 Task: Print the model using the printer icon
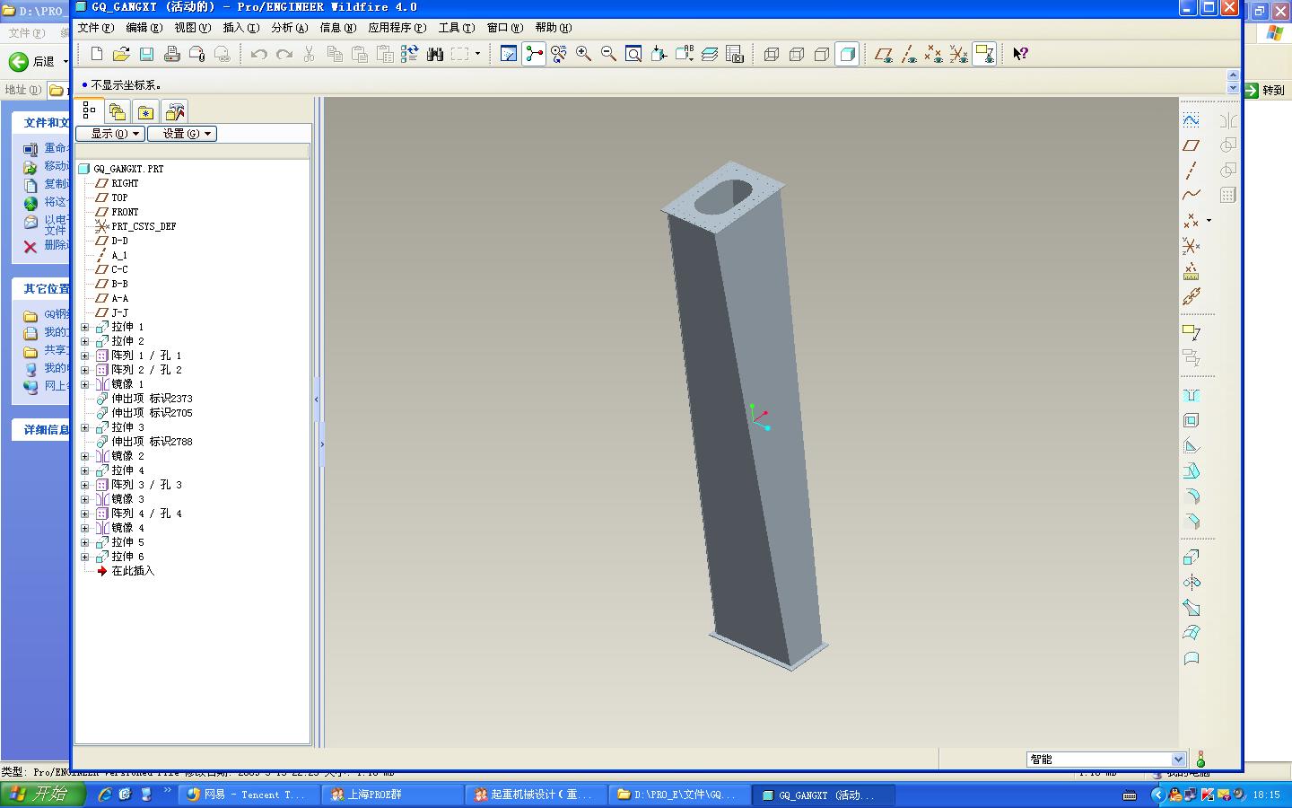click(x=172, y=54)
